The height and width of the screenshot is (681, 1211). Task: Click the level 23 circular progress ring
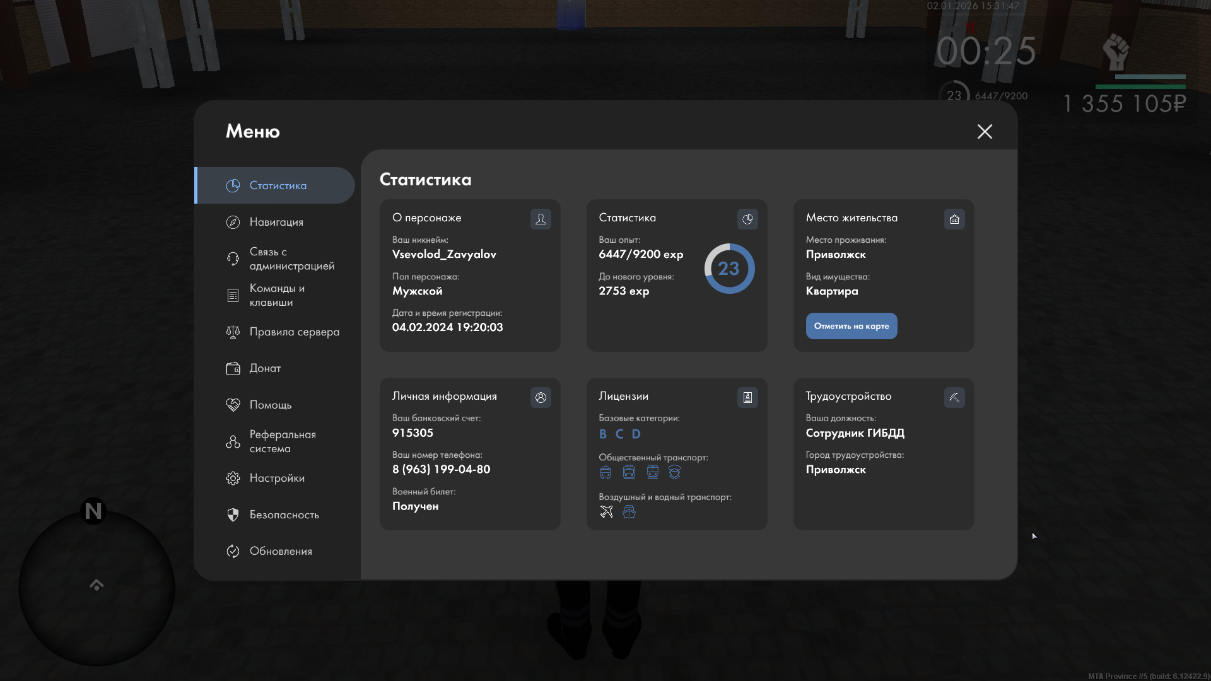coord(729,269)
